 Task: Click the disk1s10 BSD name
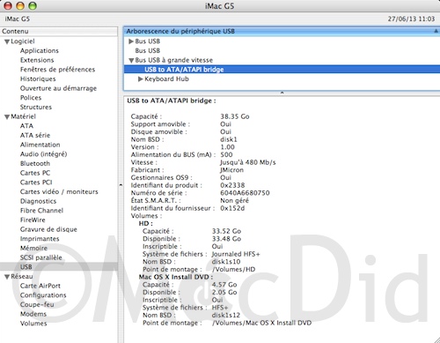tap(226, 262)
